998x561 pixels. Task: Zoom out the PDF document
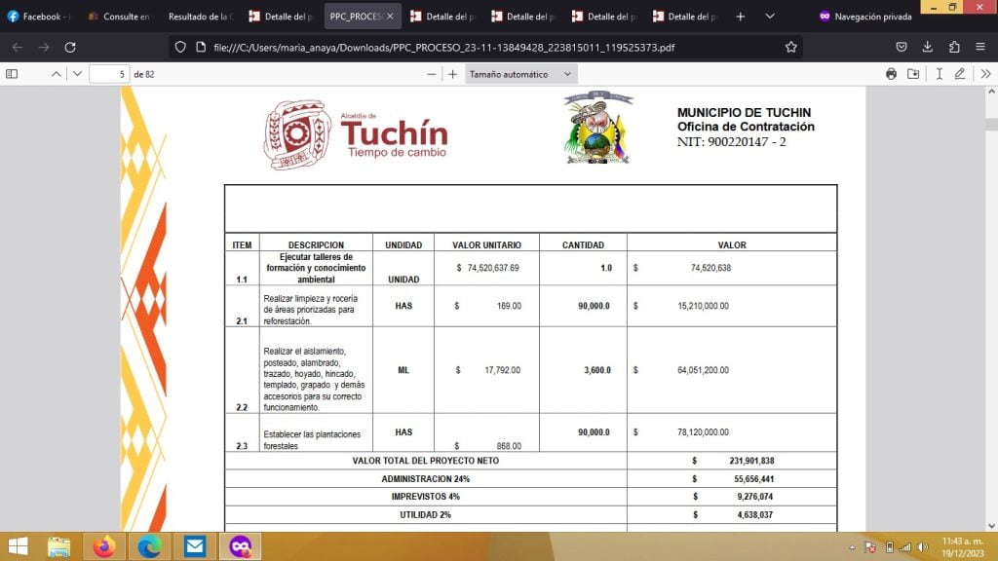[x=432, y=74]
